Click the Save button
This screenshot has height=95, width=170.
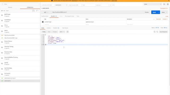pos(163,12)
